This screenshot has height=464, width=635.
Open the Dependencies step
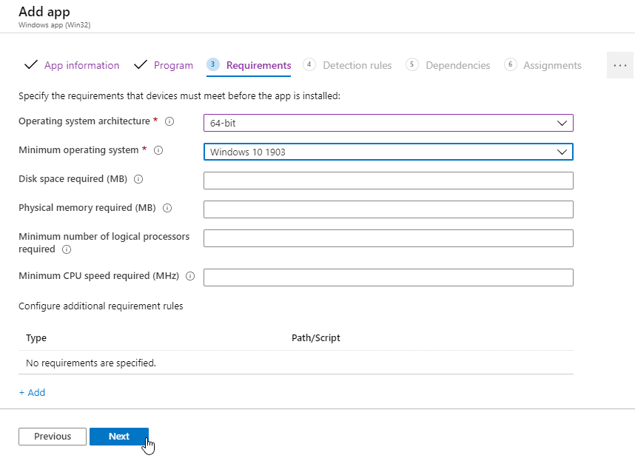[457, 65]
